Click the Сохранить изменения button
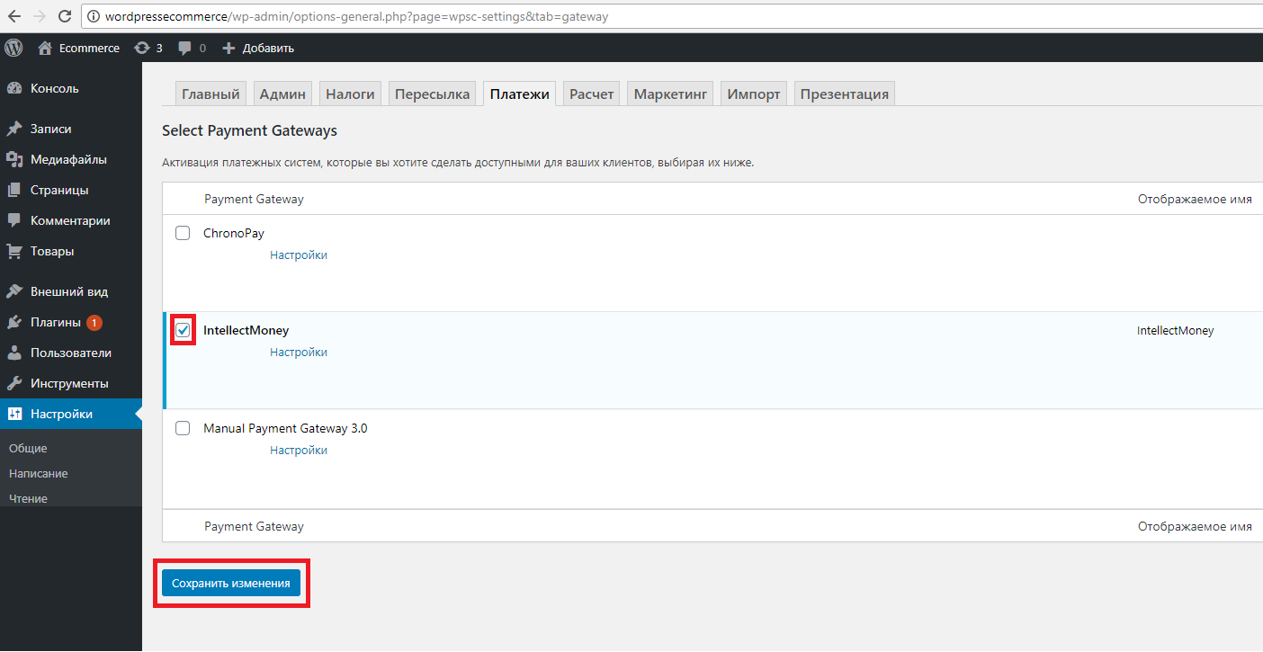The image size is (1263, 652). [x=231, y=583]
